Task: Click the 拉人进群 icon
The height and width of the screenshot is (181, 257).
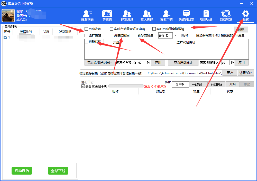Action: tap(146, 15)
